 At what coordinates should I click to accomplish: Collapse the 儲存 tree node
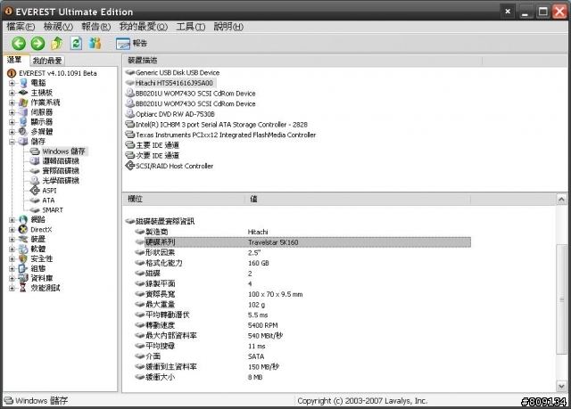(x=12, y=142)
